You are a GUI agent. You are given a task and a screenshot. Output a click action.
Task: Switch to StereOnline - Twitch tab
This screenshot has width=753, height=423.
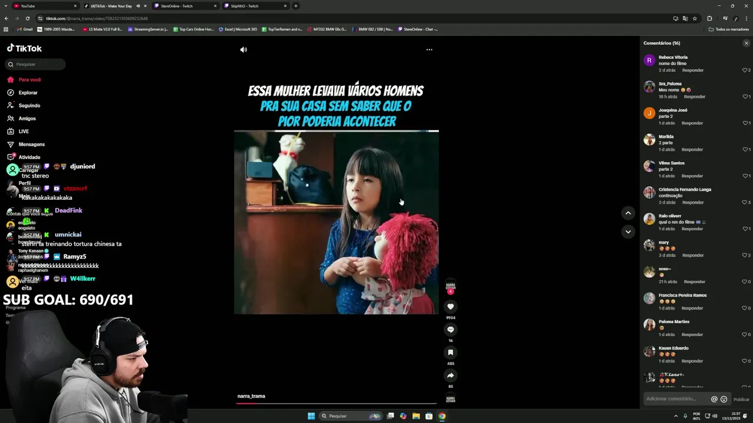coord(185,6)
